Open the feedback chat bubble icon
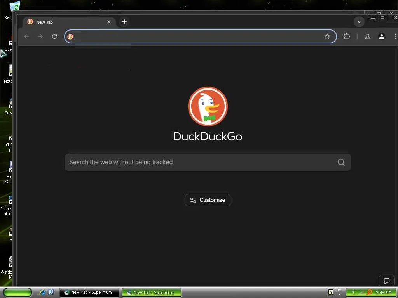 click(x=386, y=281)
